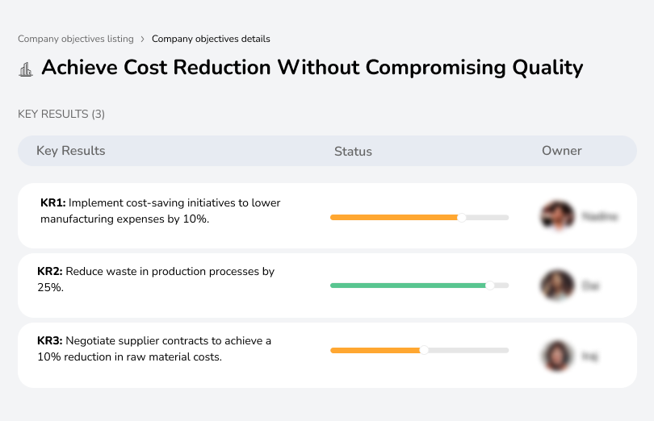This screenshot has width=654, height=421.
Task: Click the breadcrumb chevron separator
Action: (143, 39)
